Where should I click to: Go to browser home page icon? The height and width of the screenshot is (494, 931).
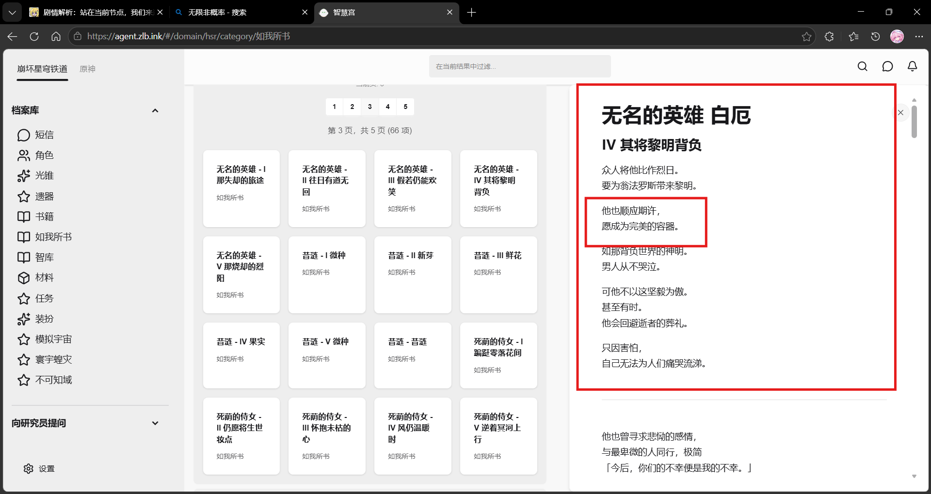tap(56, 36)
